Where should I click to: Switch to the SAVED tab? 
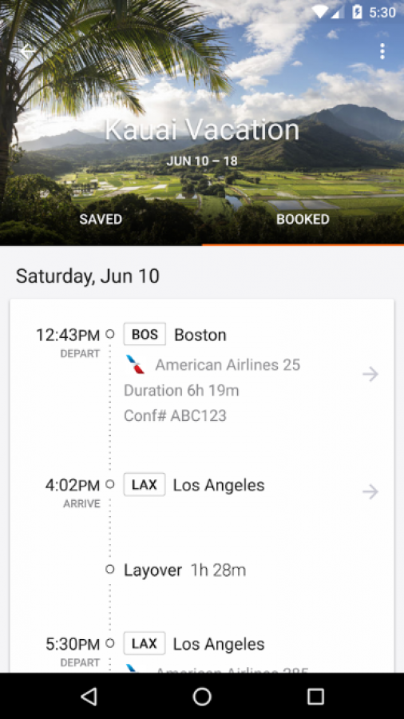101,219
